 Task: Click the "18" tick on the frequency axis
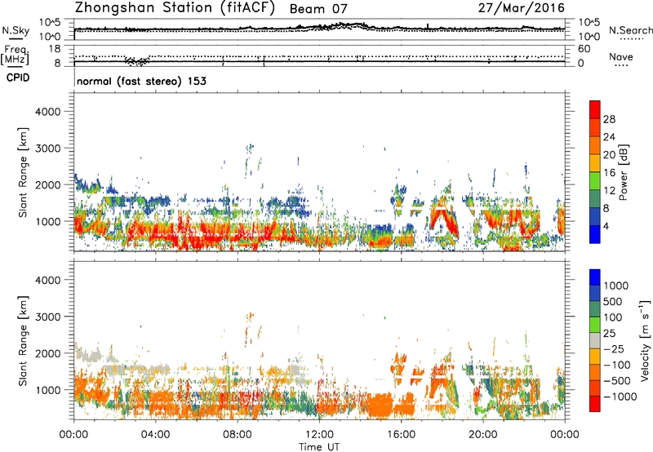[x=54, y=49]
